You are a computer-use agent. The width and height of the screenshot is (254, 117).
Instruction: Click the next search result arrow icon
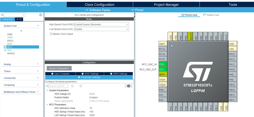(81, 86)
